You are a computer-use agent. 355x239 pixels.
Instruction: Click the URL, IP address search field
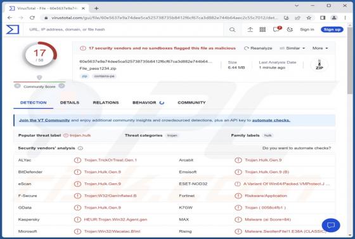click(x=124, y=29)
